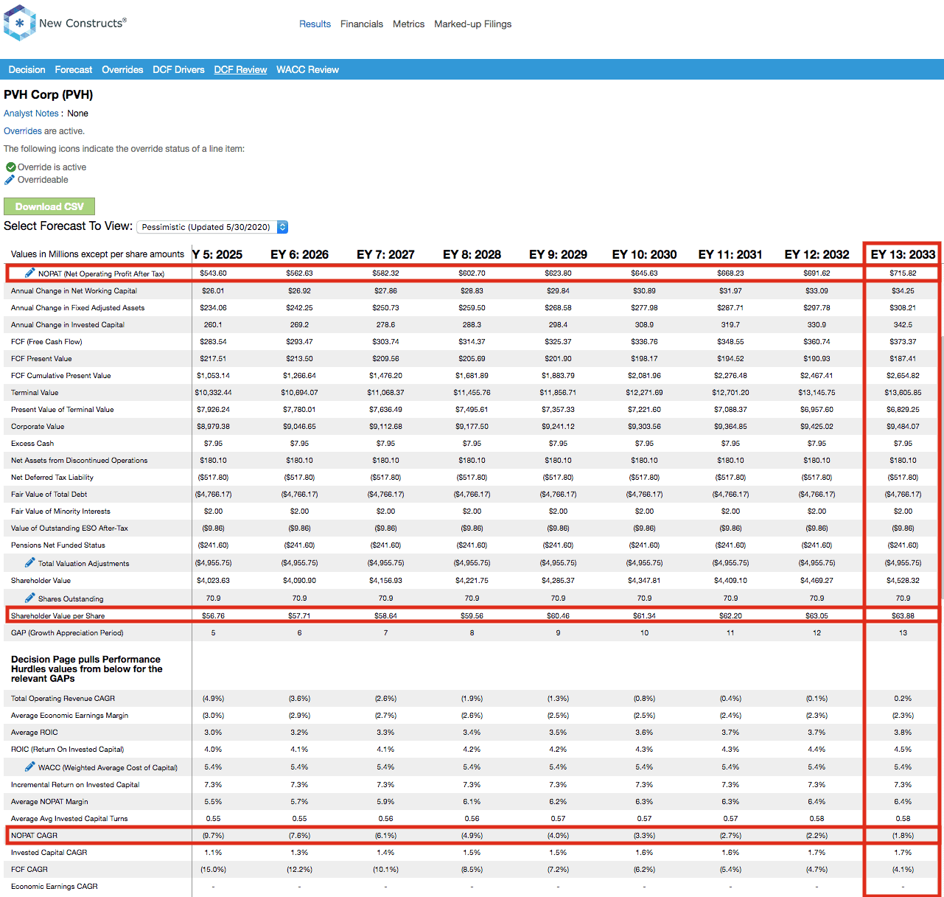Select the Pensions Net Funded Status label
This screenshot has width=944, height=897.
click(x=58, y=545)
